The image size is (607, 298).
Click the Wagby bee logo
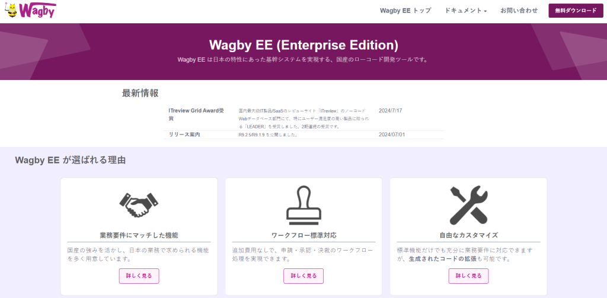pos(30,10)
